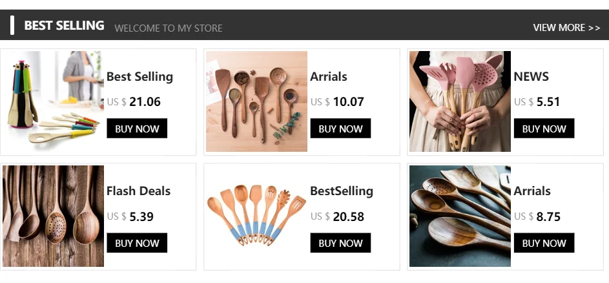Click BUY NOW for the 5.51 item
Image resolution: width=609 pixels, height=283 pixels.
[544, 129]
